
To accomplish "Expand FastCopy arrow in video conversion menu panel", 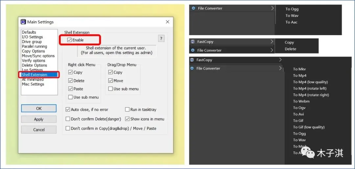I will (280, 60).
